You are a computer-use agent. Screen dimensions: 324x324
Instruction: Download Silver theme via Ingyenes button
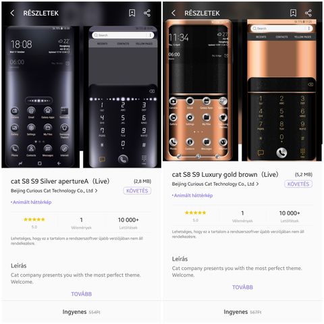[x=81, y=312]
